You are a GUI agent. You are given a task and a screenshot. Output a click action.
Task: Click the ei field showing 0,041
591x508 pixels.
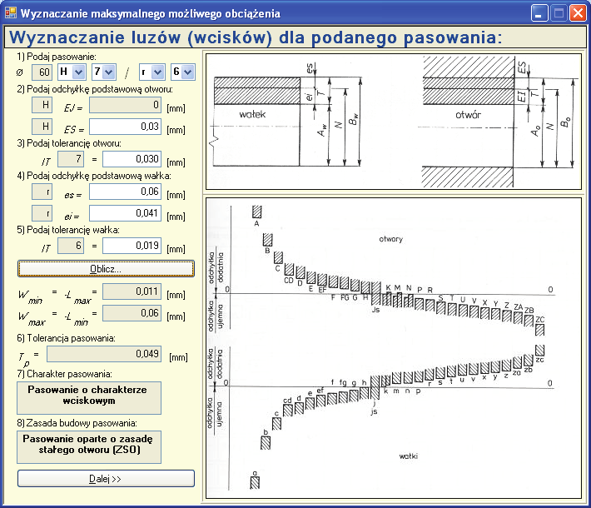tap(125, 213)
